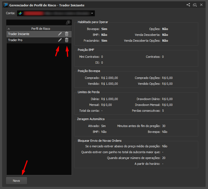This screenshot has height=189, width=208.
Task: Open the Conta account dropdown
Action: point(56,13)
